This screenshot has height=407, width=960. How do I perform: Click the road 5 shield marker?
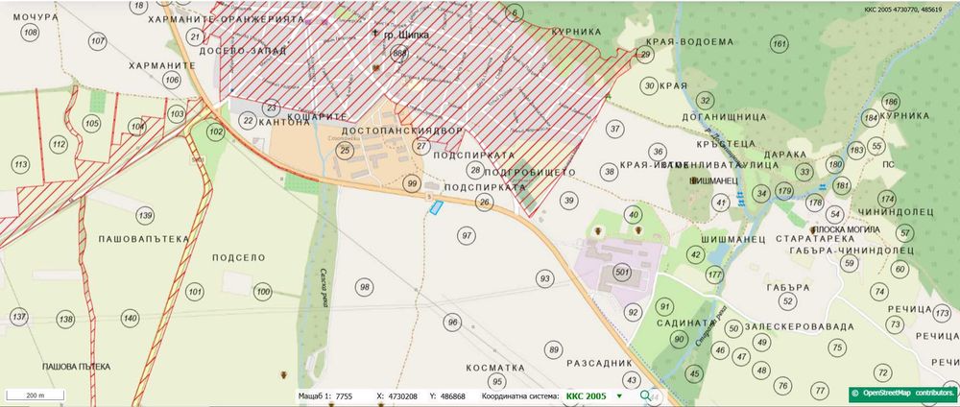(430, 196)
